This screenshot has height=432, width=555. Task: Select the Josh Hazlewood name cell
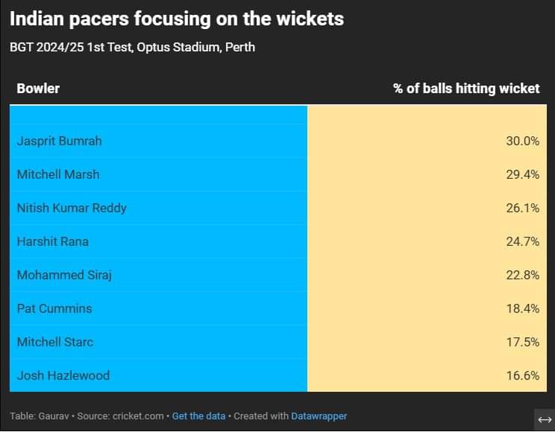pos(63,375)
